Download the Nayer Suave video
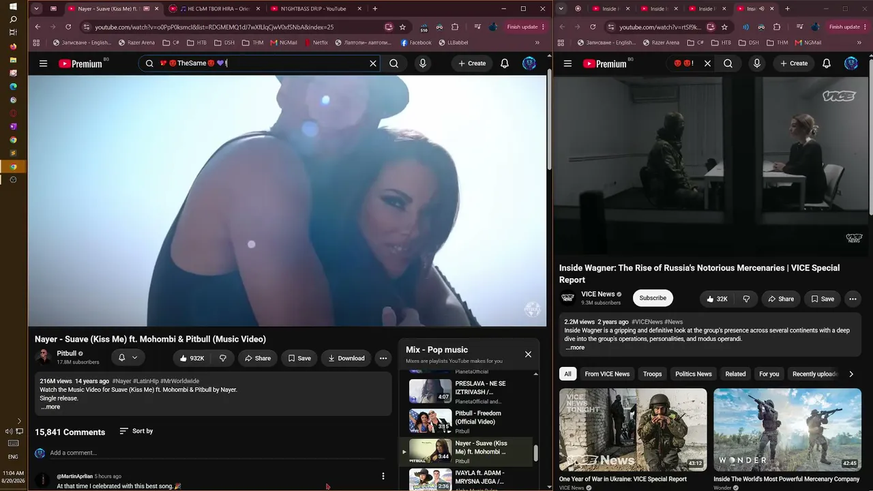This screenshot has width=873, height=491. [x=346, y=358]
